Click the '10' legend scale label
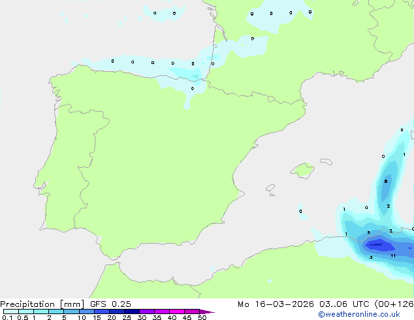414x320 pixels. [82, 317]
